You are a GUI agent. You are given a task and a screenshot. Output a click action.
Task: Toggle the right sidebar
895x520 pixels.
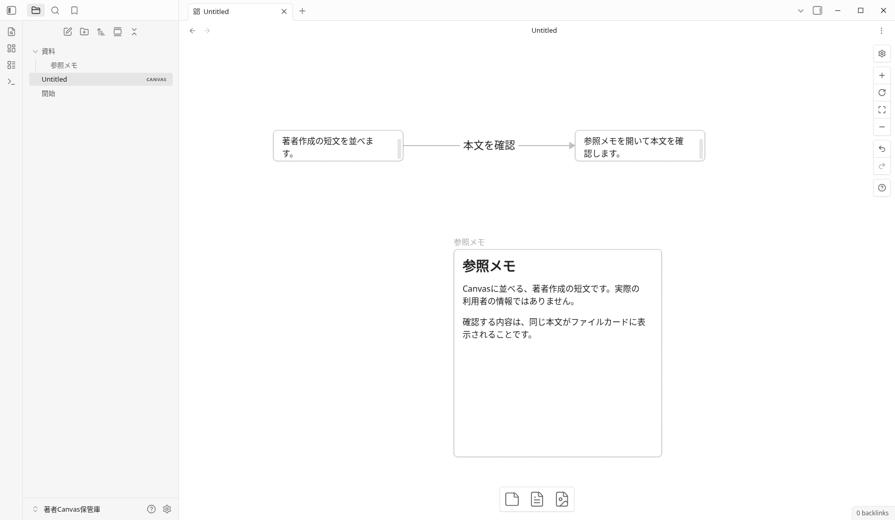(x=817, y=10)
